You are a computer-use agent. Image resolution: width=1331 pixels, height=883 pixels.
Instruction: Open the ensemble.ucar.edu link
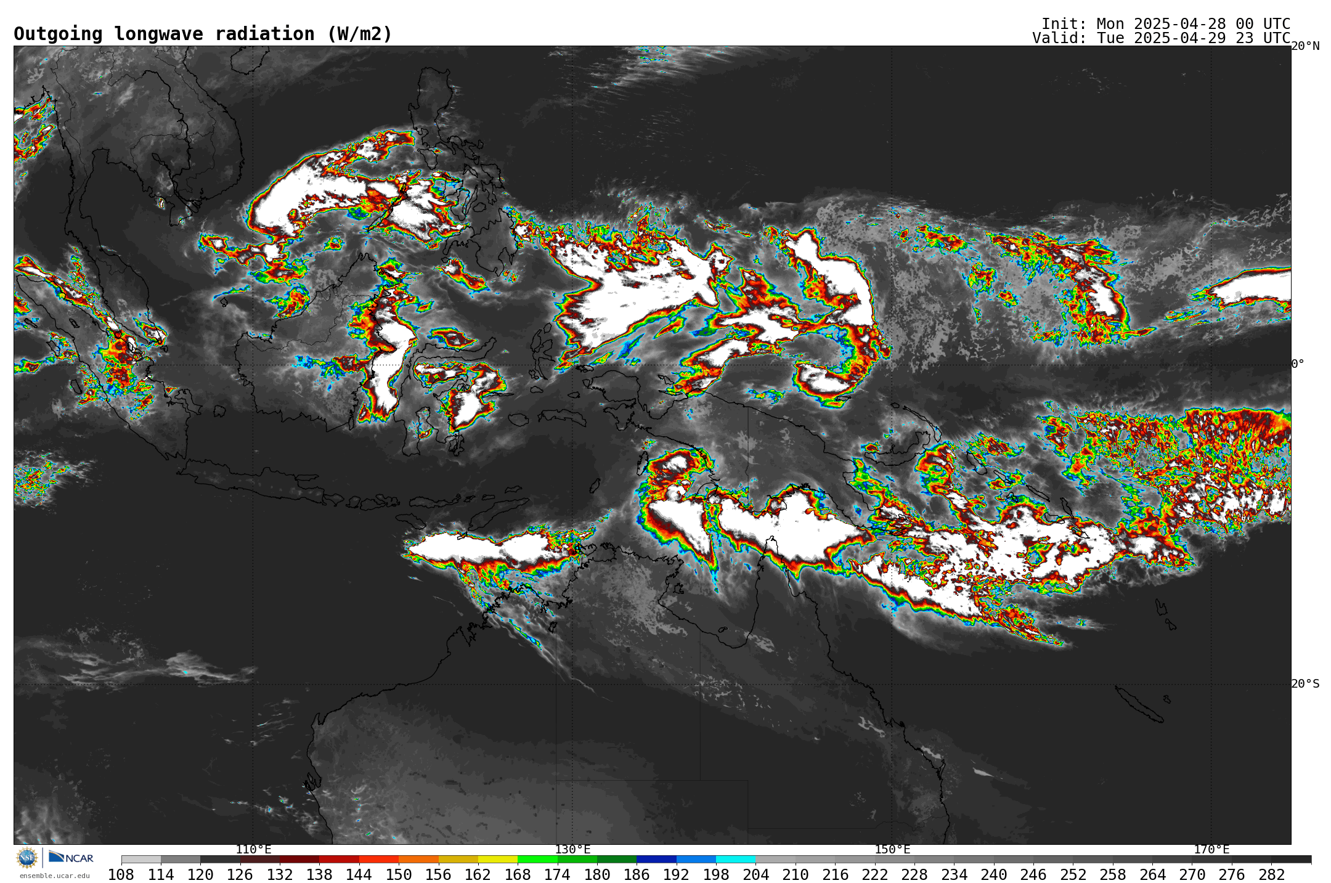tap(54, 876)
